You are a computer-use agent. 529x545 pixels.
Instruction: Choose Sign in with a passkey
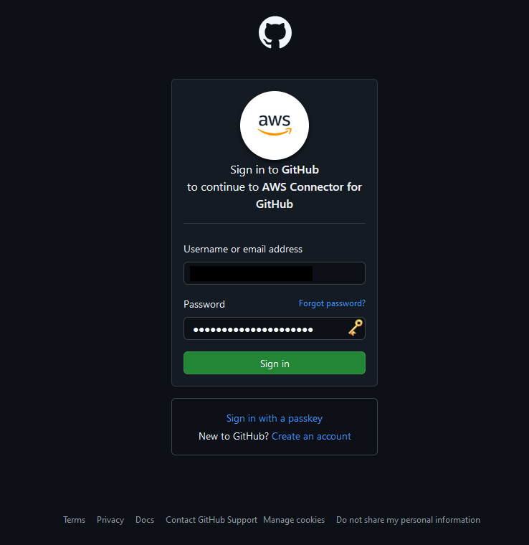pos(275,418)
